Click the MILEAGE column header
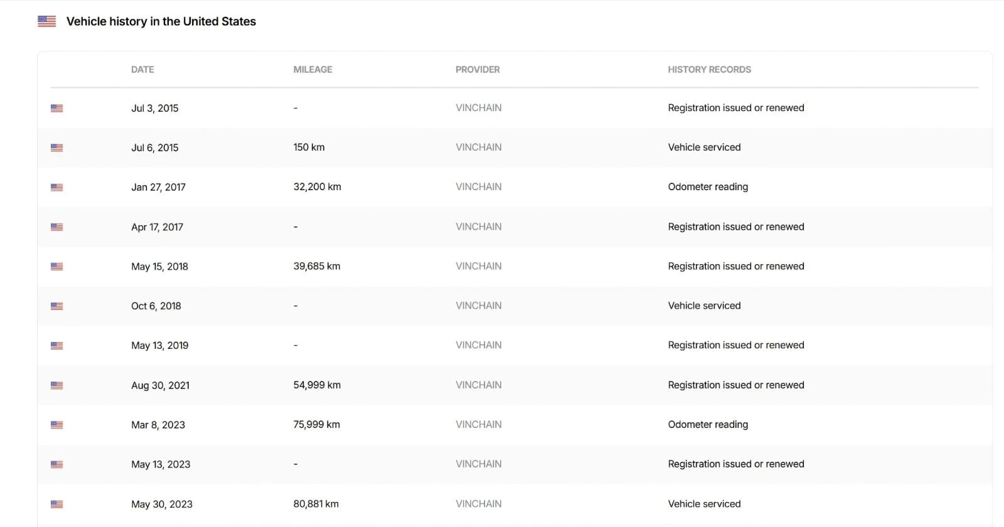Viewport: 1004px width, 527px height. coord(312,70)
